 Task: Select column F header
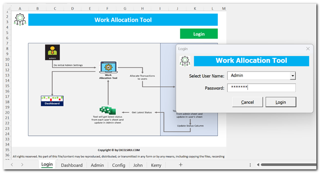point(108,8)
